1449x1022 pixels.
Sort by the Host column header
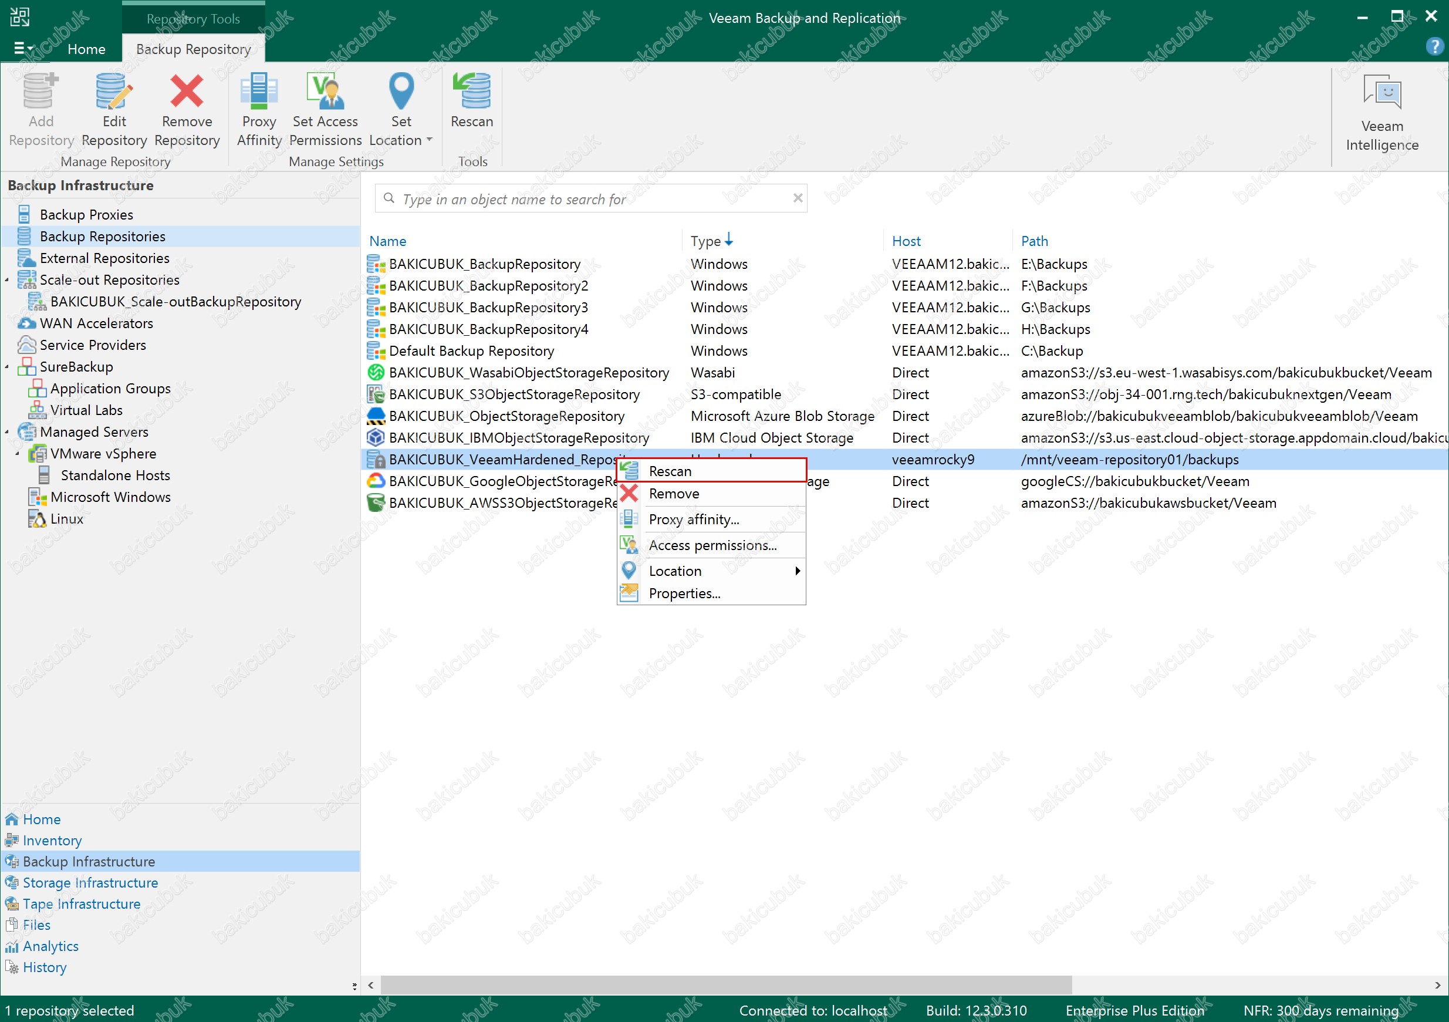[x=906, y=241]
